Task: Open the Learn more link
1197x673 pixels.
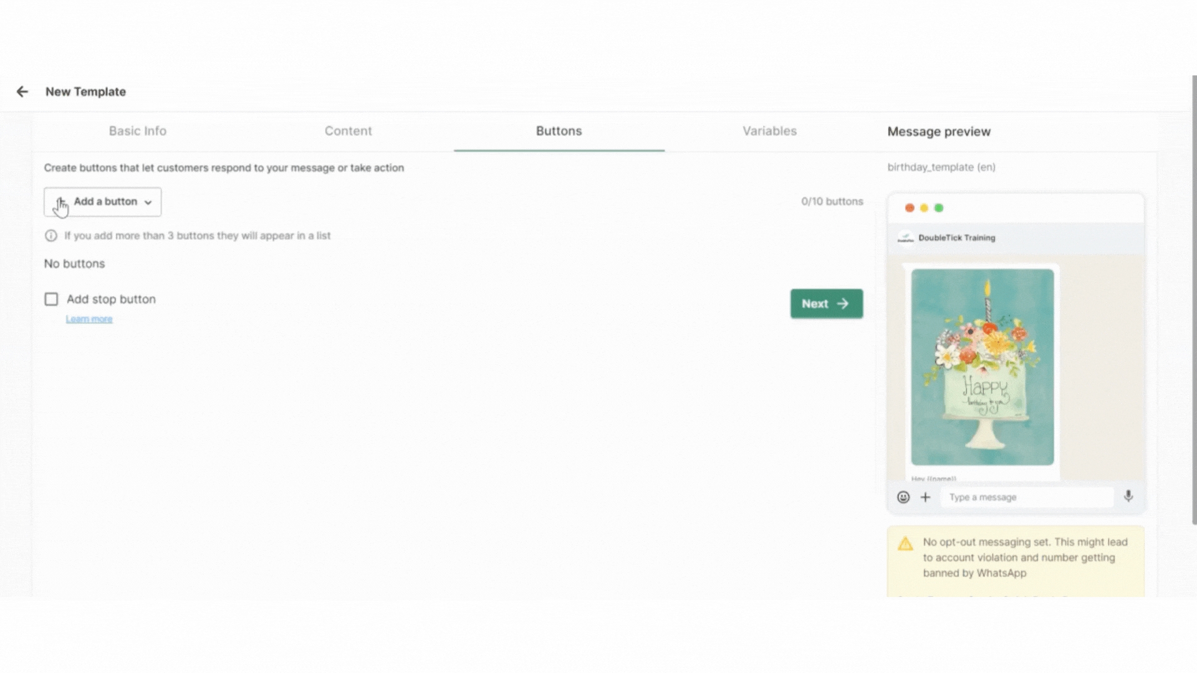Action: click(89, 319)
